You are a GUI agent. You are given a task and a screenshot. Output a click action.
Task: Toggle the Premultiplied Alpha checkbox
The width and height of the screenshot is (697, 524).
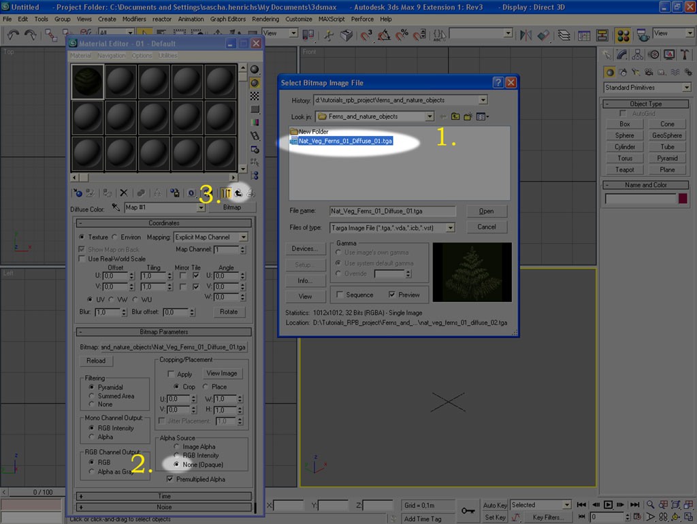click(x=169, y=479)
